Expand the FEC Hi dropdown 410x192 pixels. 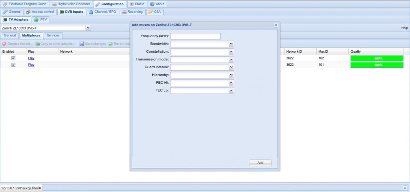pos(231,83)
